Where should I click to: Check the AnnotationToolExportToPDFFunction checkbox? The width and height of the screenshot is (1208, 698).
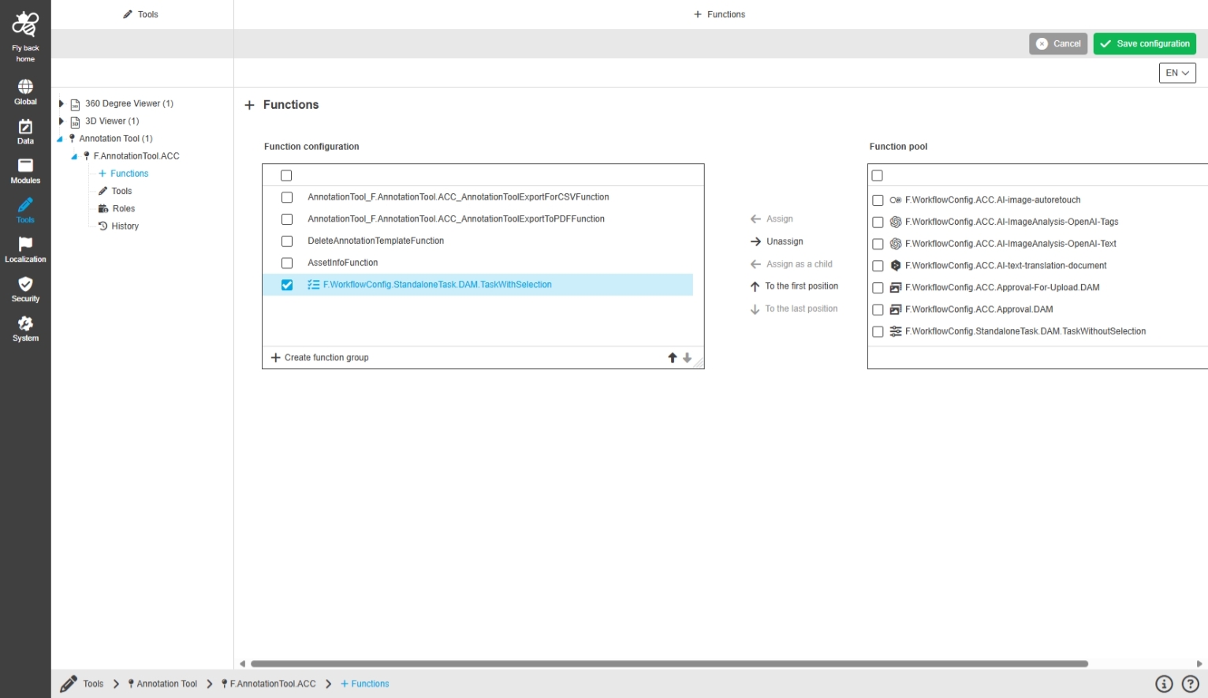pyautogui.click(x=287, y=219)
